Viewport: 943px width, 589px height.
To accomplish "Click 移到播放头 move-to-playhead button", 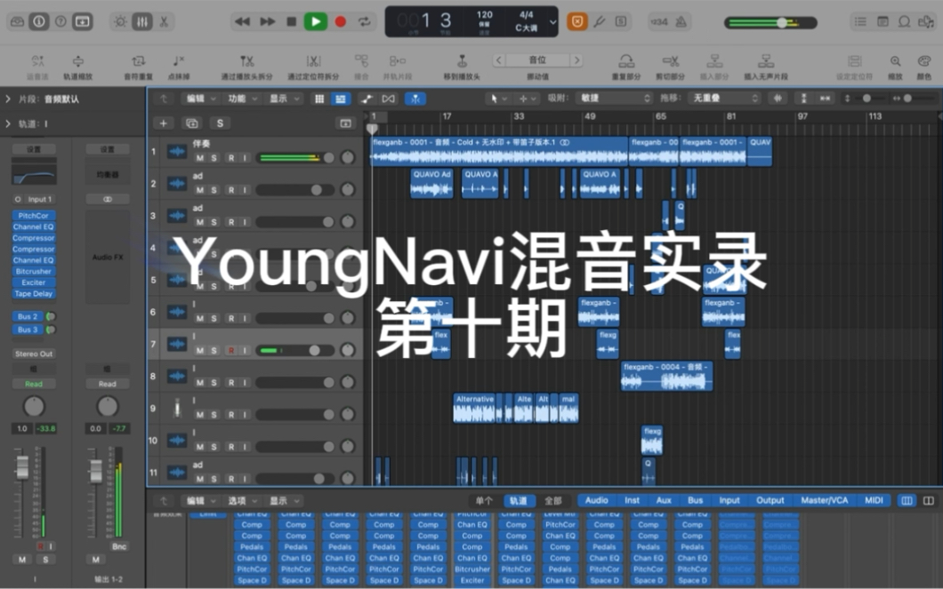I will coord(462,68).
